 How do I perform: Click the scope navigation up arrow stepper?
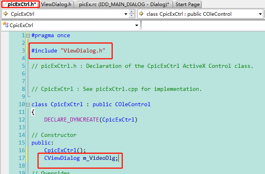pyautogui.click(x=132, y=12)
